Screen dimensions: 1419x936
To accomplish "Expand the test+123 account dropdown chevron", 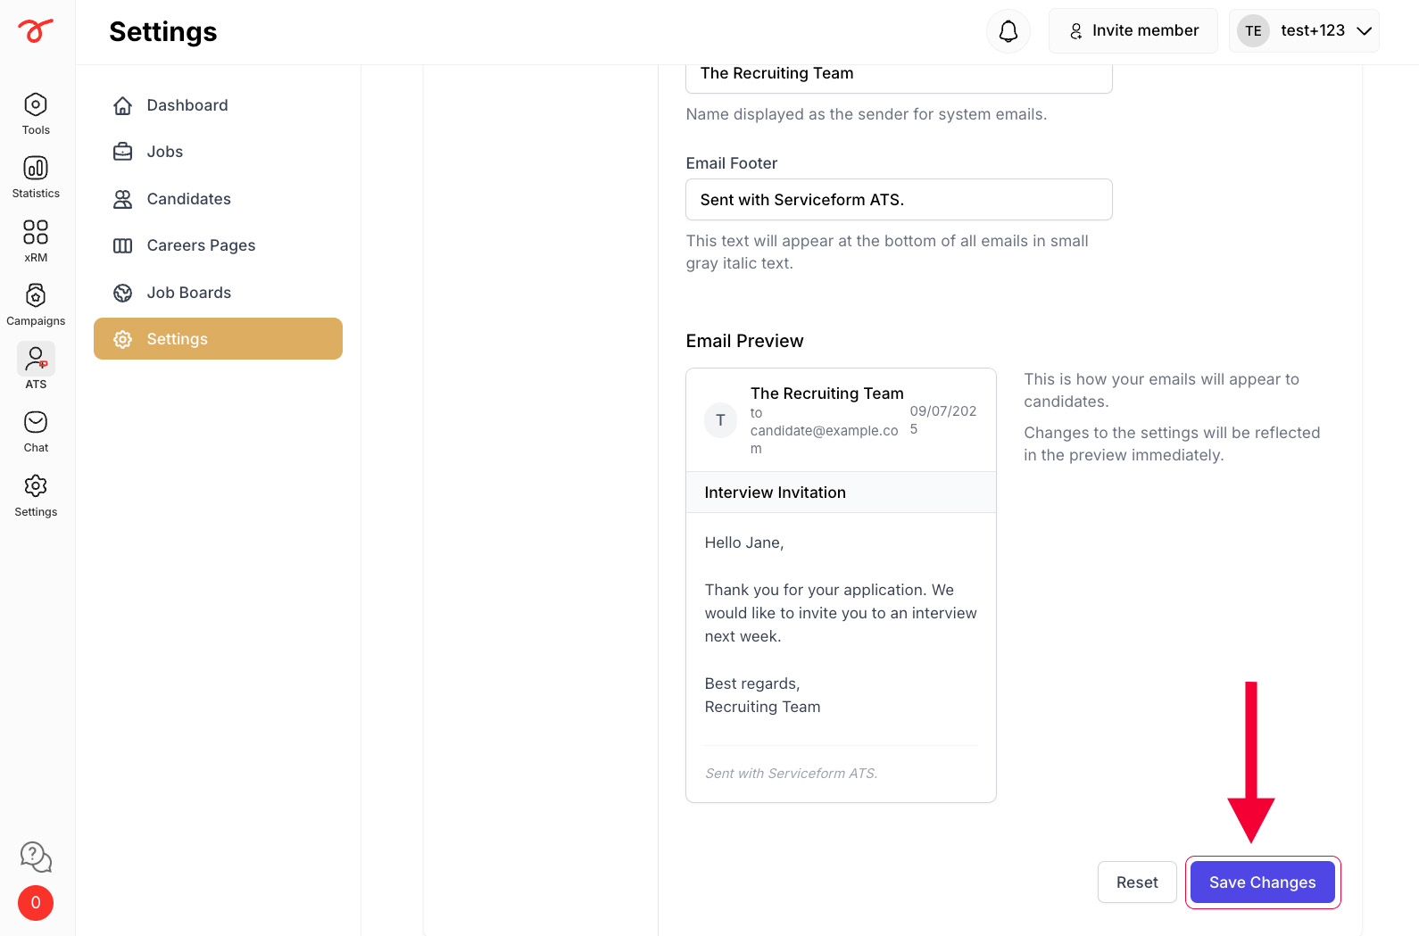I will [1364, 30].
